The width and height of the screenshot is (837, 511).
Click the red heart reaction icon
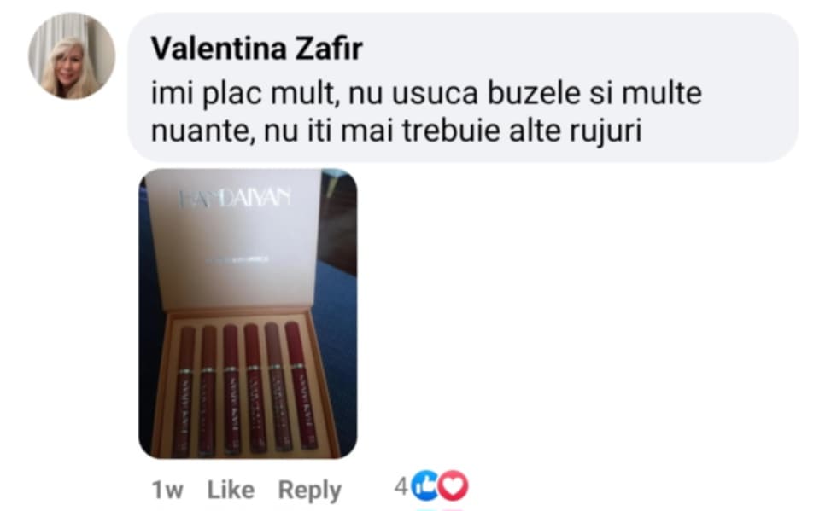click(454, 486)
